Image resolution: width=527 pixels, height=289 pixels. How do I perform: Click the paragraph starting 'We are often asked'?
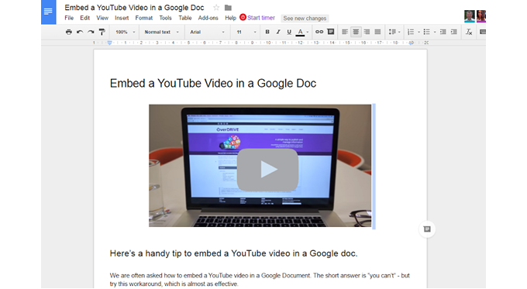pyautogui.click(x=260, y=280)
